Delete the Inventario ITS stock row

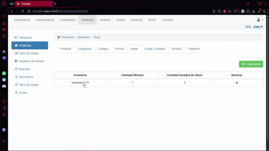click(x=237, y=83)
